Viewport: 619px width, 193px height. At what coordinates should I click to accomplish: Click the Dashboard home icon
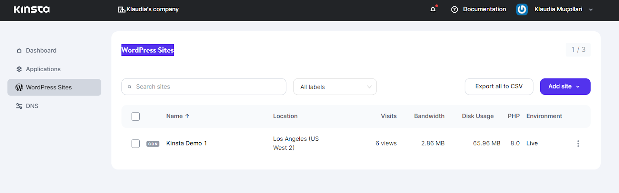pos(19,51)
